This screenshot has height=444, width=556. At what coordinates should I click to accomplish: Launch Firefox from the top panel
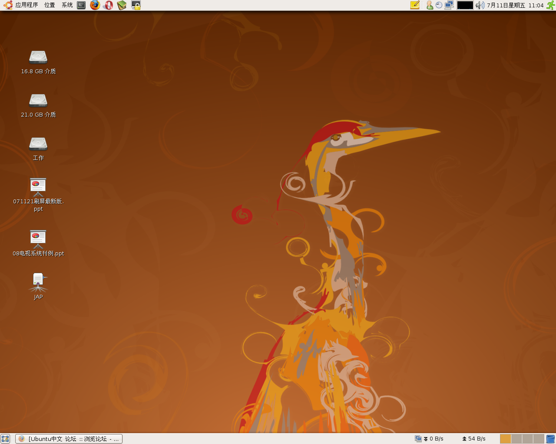95,5
